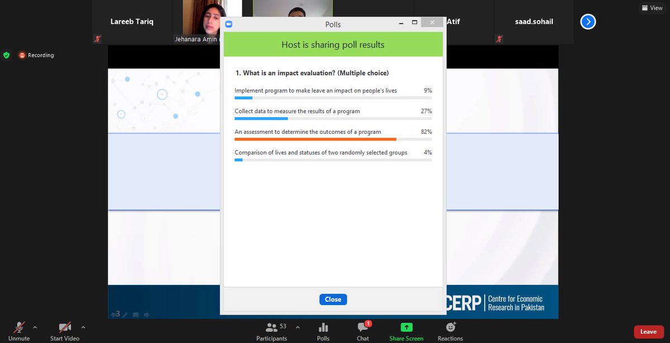Open the Chat panel
Image resolution: width=670 pixels, height=343 pixels.
(363, 331)
